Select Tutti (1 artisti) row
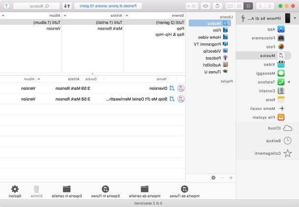The image size is (299, 207). [93, 23]
